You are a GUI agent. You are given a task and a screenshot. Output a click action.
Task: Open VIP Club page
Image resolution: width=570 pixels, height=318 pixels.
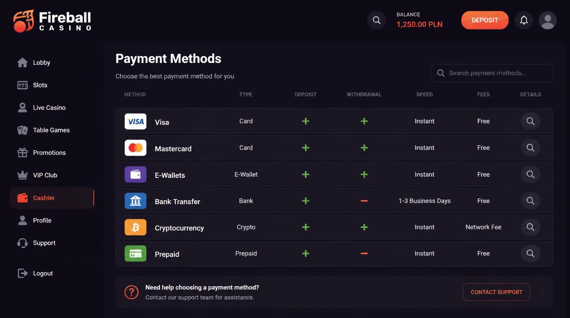click(x=52, y=175)
